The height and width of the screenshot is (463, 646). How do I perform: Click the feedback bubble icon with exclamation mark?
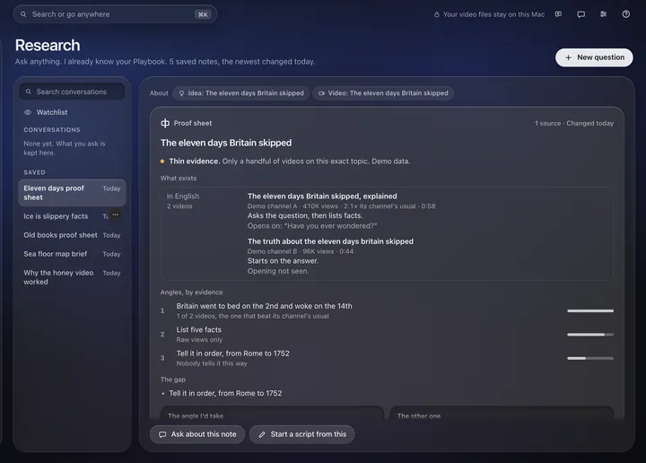click(x=558, y=14)
